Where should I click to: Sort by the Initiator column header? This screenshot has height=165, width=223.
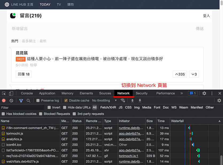[132, 121]
